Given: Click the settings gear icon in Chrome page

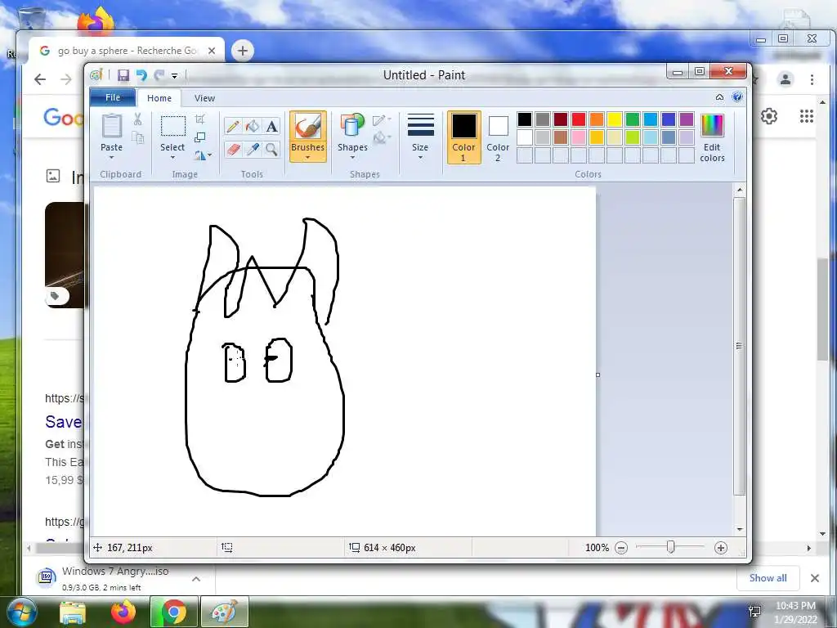Looking at the screenshot, I should (768, 116).
